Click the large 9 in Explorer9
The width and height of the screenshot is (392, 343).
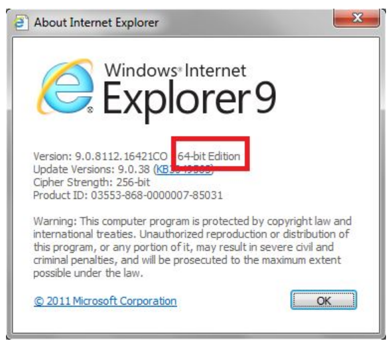(x=265, y=97)
